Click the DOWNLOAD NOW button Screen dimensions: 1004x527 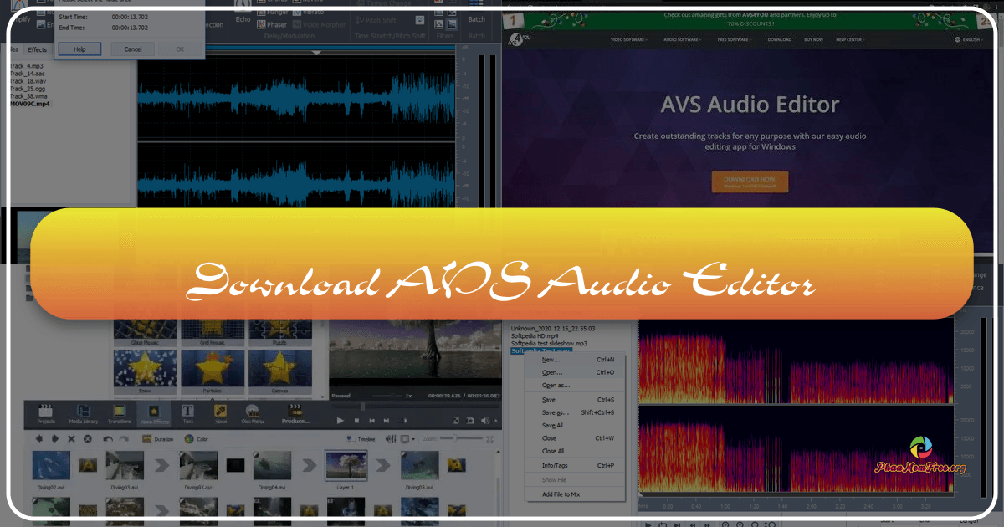click(750, 182)
